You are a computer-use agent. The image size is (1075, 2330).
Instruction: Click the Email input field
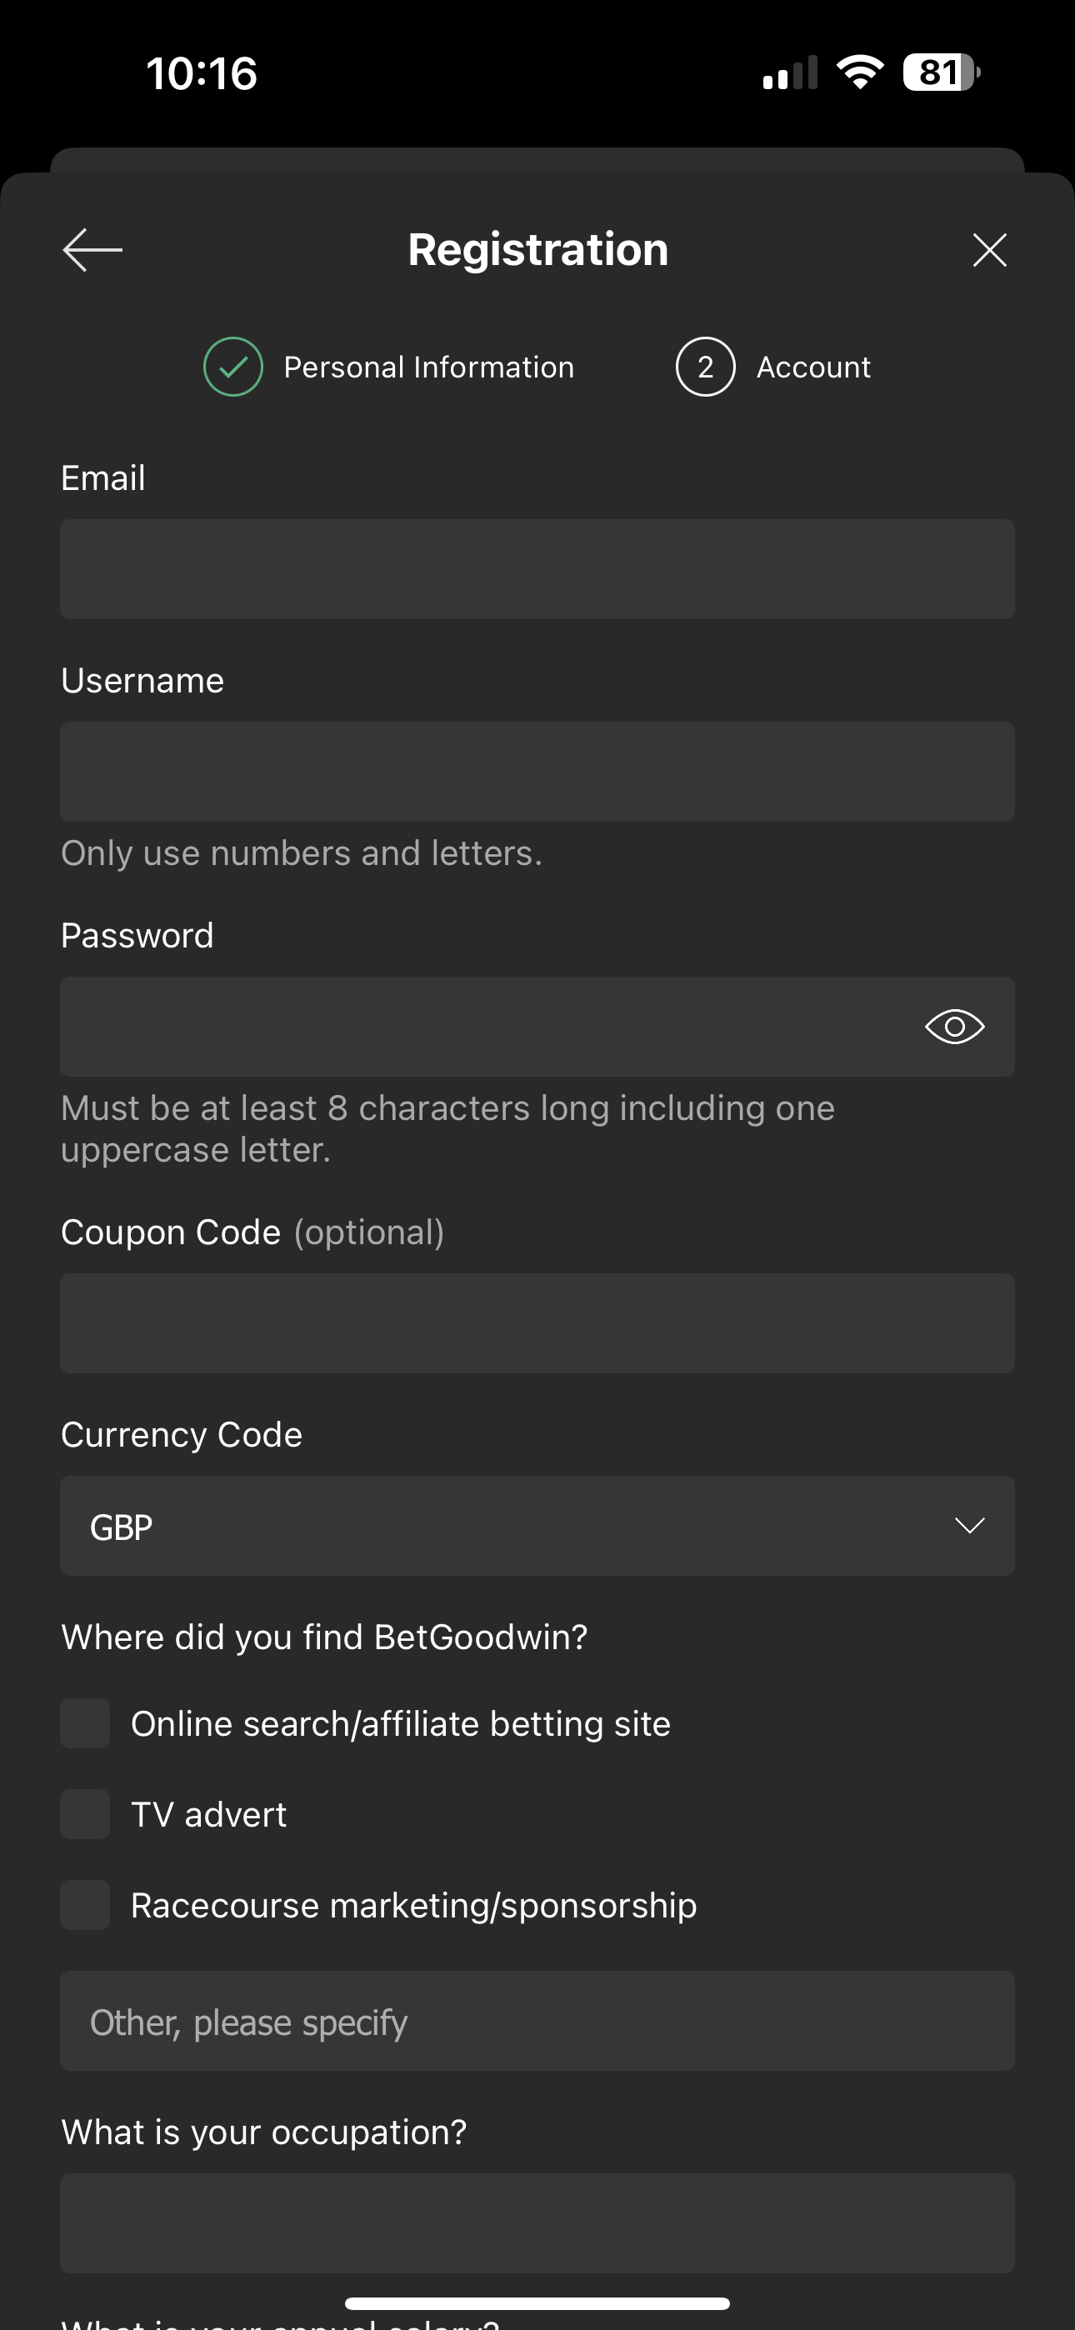tap(537, 568)
